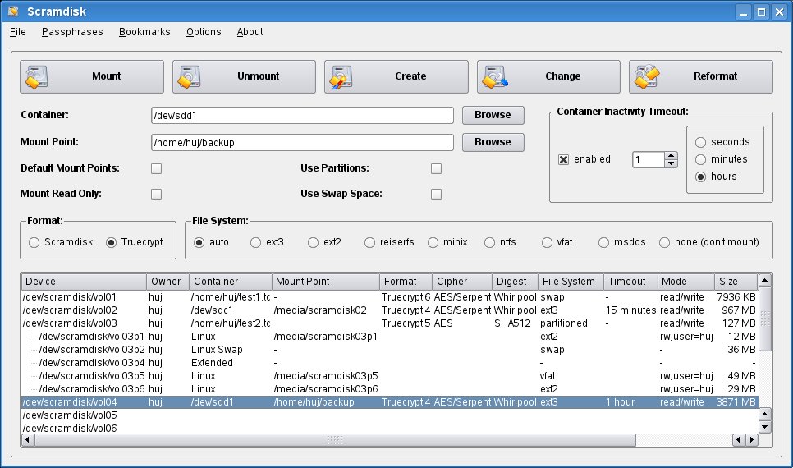Increase the timeout value with up arrow
The height and width of the screenshot is (468, 793).
click(671, 155)
